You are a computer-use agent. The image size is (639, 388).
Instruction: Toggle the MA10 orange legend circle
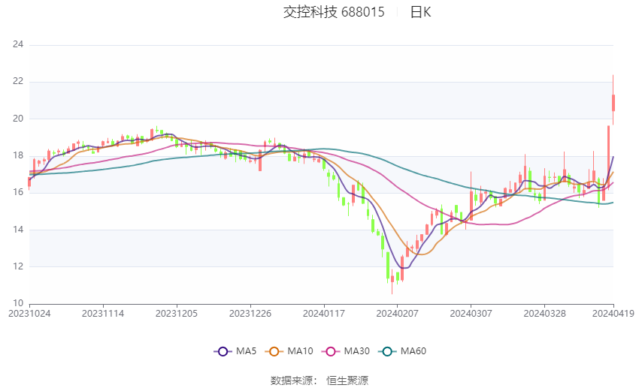(x=274, y=351)
